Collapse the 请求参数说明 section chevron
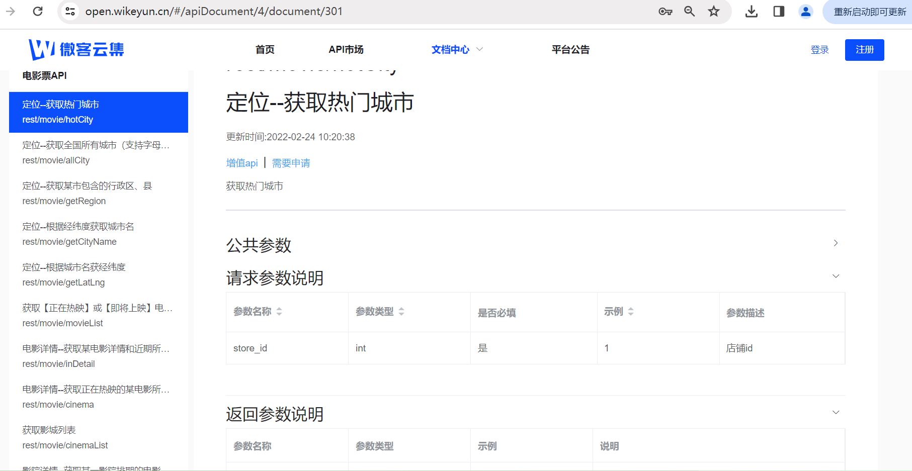The width and height of the screenshot is (912, 471). tap(836, 276)
